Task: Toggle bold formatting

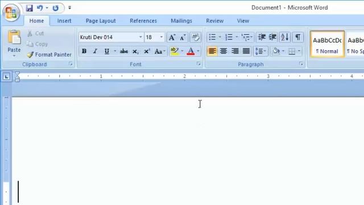Action: point(84,51)
